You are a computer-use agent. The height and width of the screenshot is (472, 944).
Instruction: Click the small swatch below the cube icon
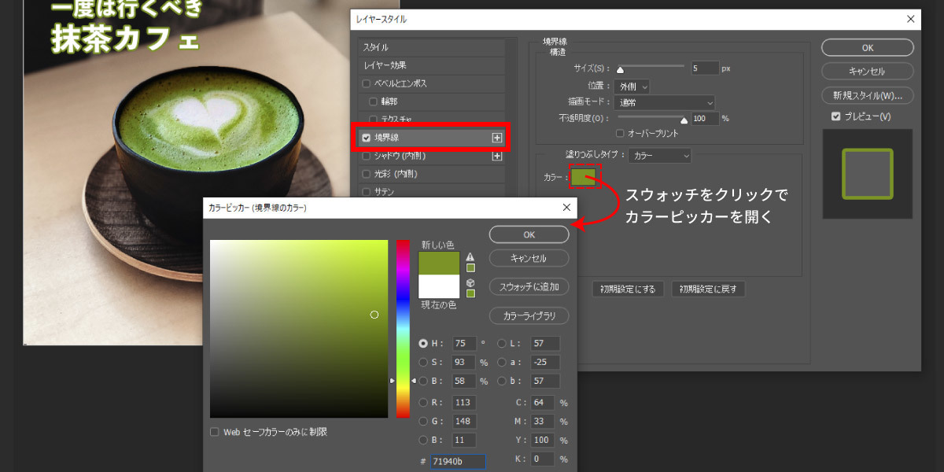point(470,293)
